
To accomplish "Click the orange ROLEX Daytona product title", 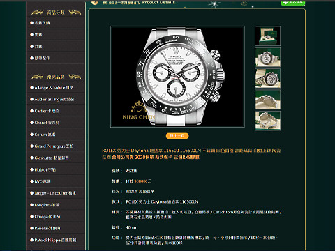I will pyautogui.click(x=191, y=154).
